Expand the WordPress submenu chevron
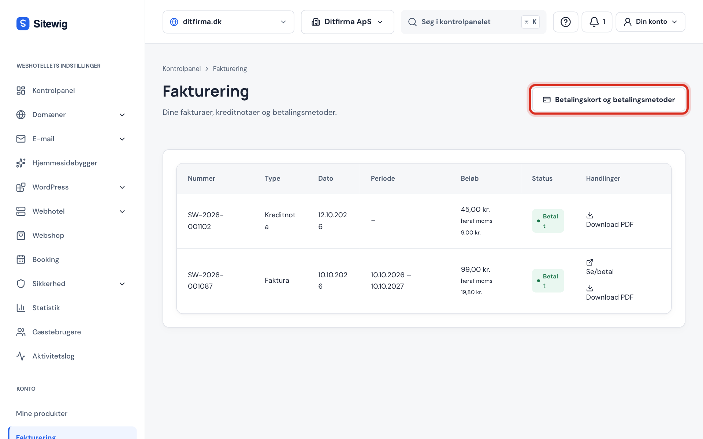The width and height of the screenshot is (703, 439). click(122, 187)
